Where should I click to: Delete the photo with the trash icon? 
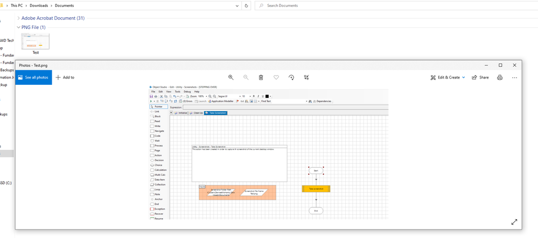(261, 77)
